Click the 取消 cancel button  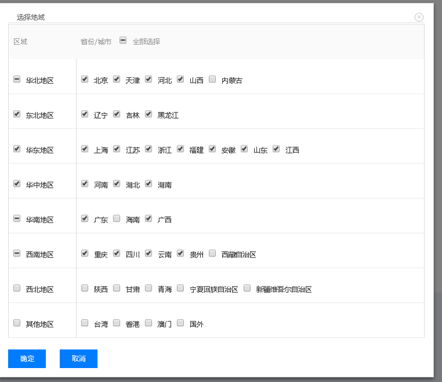point(79,359)
